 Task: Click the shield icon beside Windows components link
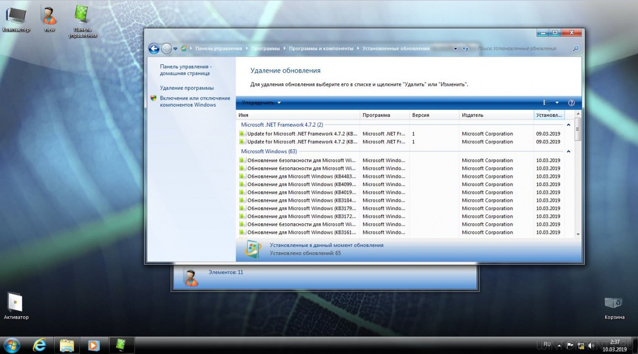[153, 98]
